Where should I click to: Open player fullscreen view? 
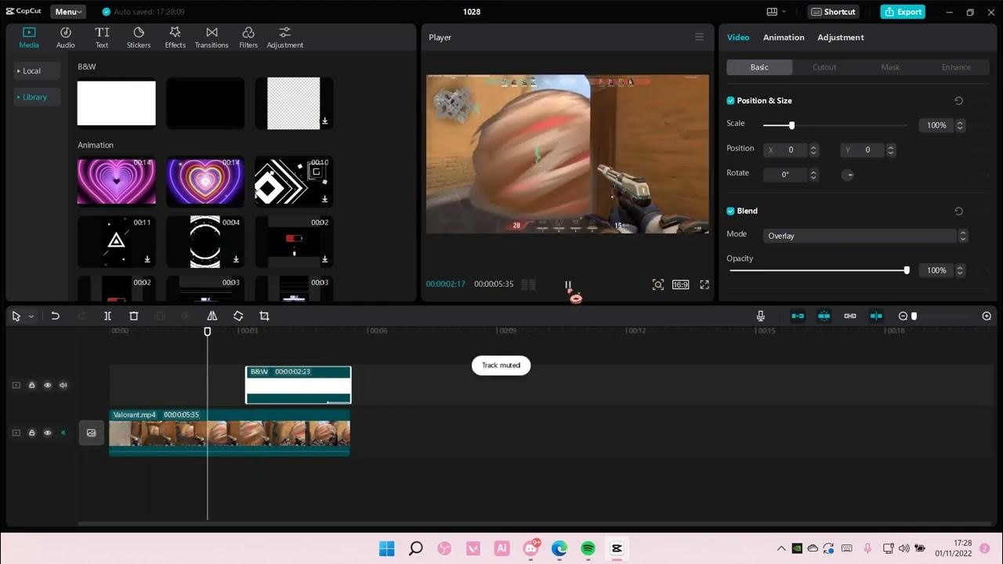pos(704,284)
